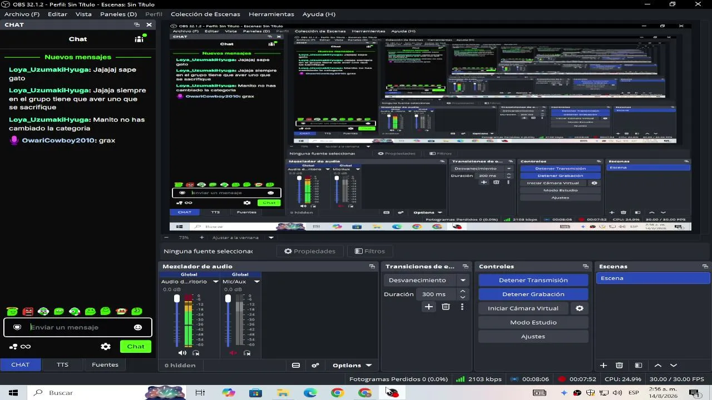Open Microsoft Edge from the taskbar
The image size is (712, 400).
click(310, 393)
